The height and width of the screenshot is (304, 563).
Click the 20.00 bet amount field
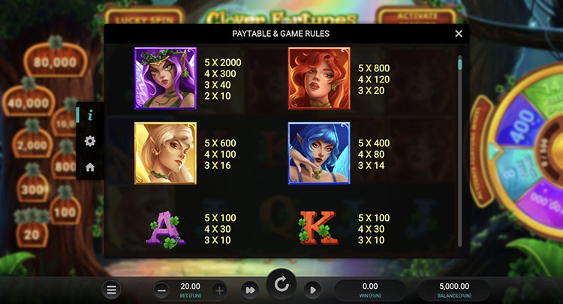tap(191, 290)
